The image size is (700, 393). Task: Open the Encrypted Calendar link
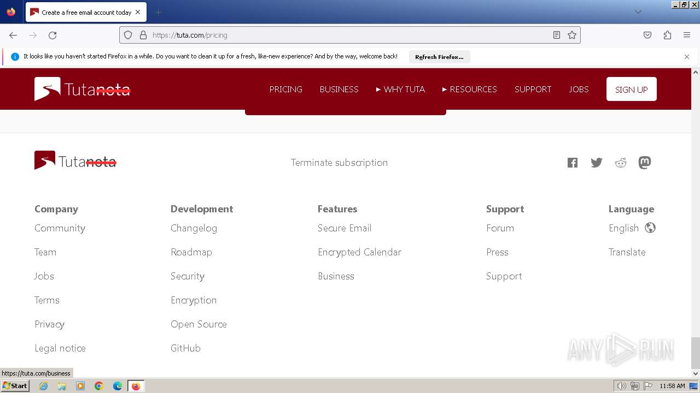[359, 252]
